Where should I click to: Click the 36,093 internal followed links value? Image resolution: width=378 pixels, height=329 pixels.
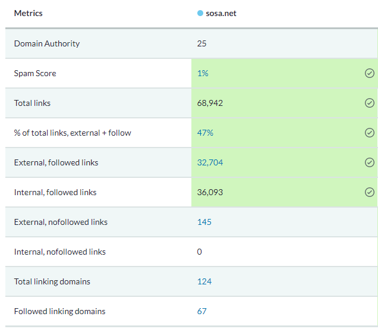(x=210, y=192)
